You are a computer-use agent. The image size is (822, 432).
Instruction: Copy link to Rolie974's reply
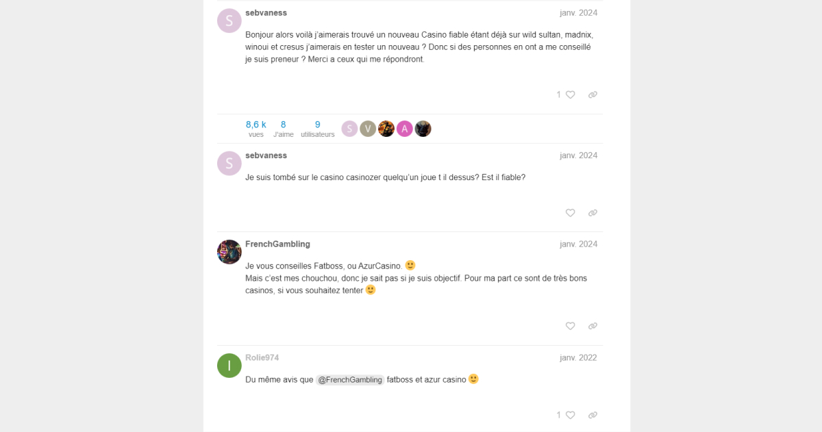click(593, 415)
